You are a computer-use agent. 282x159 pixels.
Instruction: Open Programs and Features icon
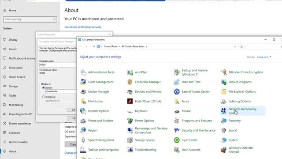177,121
